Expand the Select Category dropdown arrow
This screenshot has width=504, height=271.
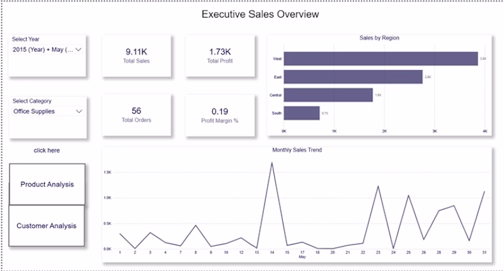click(79, 111)
